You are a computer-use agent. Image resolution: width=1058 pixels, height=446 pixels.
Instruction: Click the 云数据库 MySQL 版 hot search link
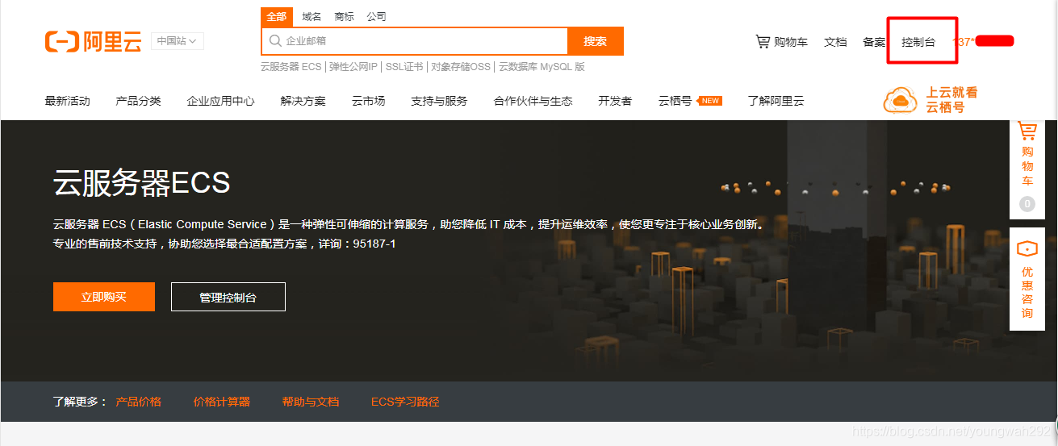click(x=542, y=67)
